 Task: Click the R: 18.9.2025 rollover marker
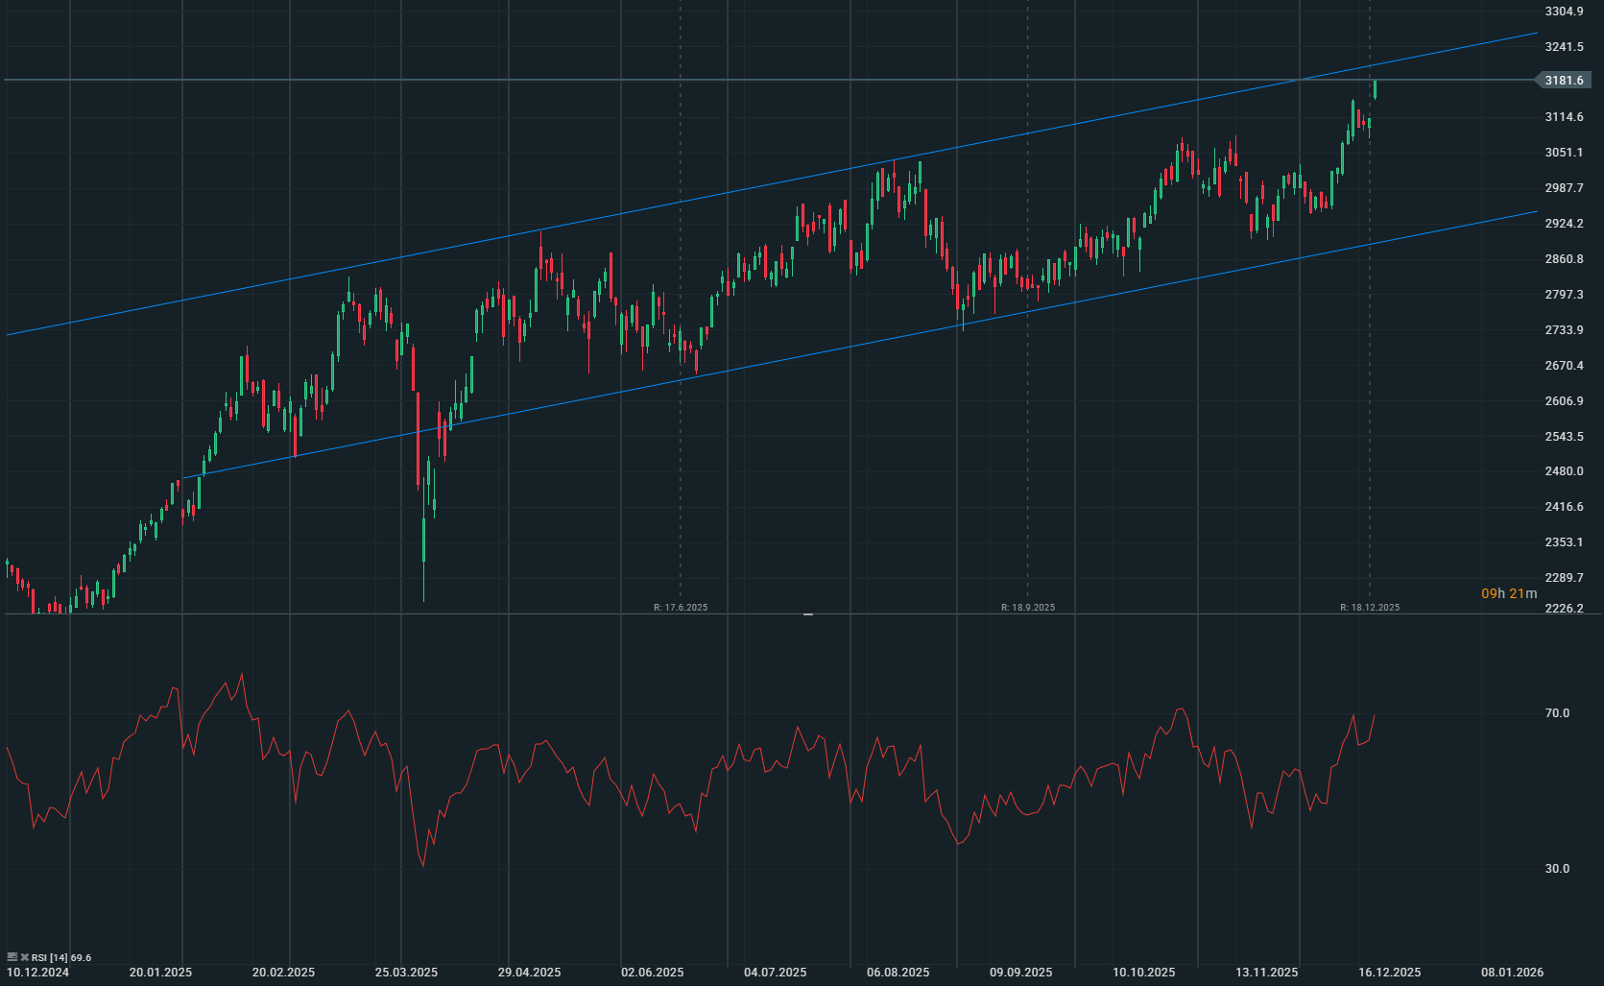1028,608
